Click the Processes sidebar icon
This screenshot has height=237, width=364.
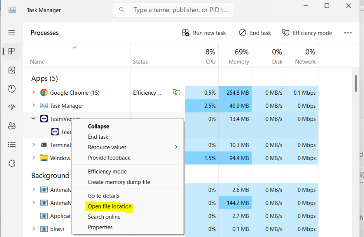click(x=12, y=51)
